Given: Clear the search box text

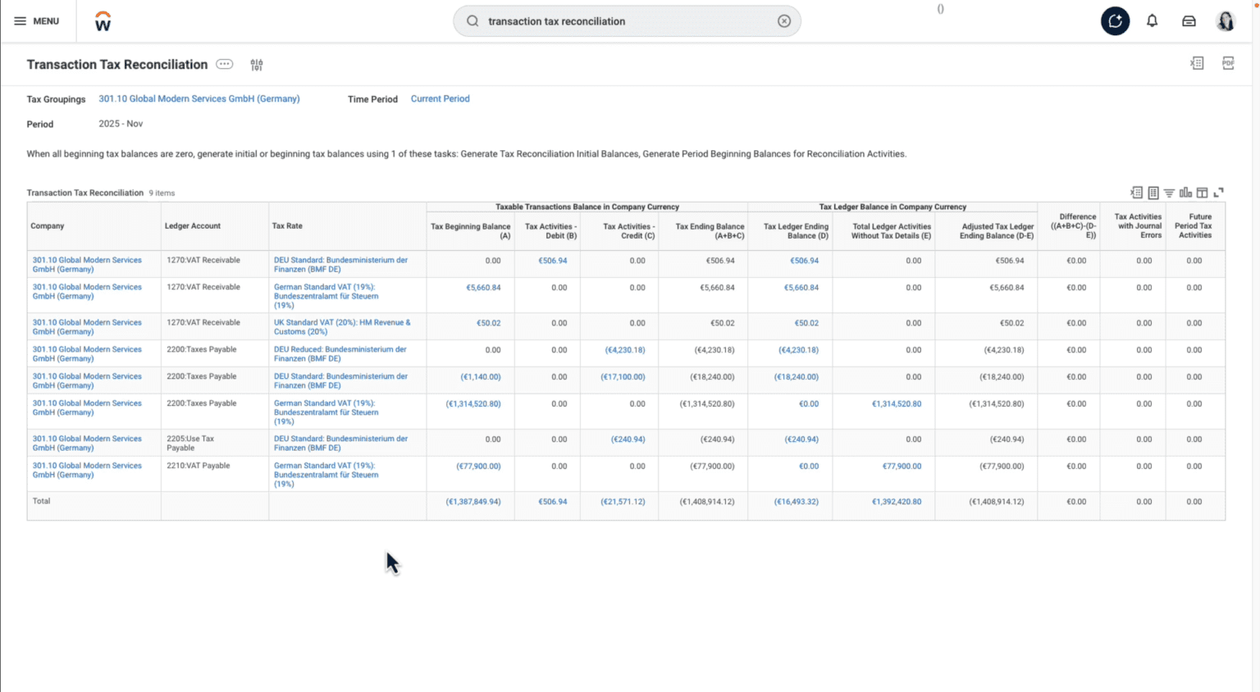Looking at the screenshot, I should tap(784, 21).
